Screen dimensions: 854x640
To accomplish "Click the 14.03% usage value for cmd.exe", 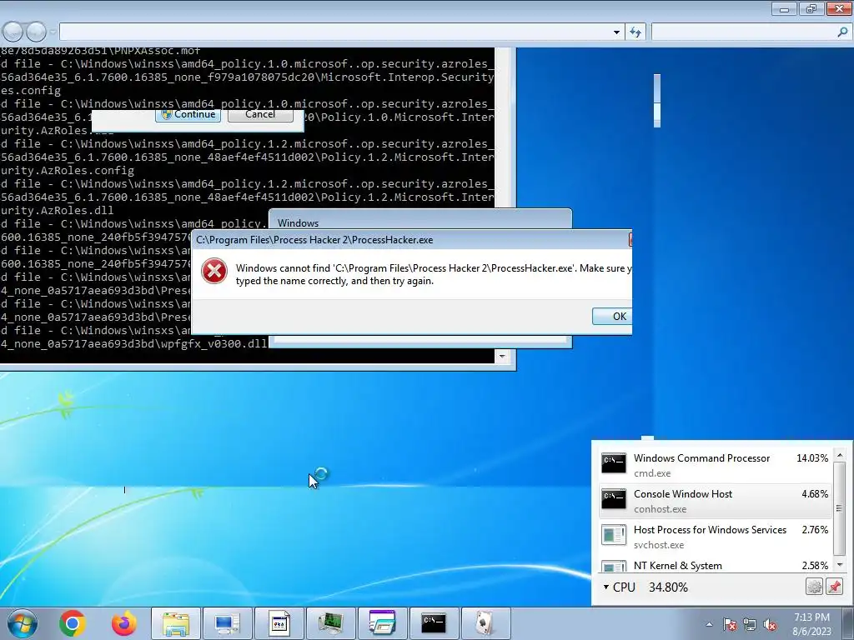I will [x=812, y=458].
